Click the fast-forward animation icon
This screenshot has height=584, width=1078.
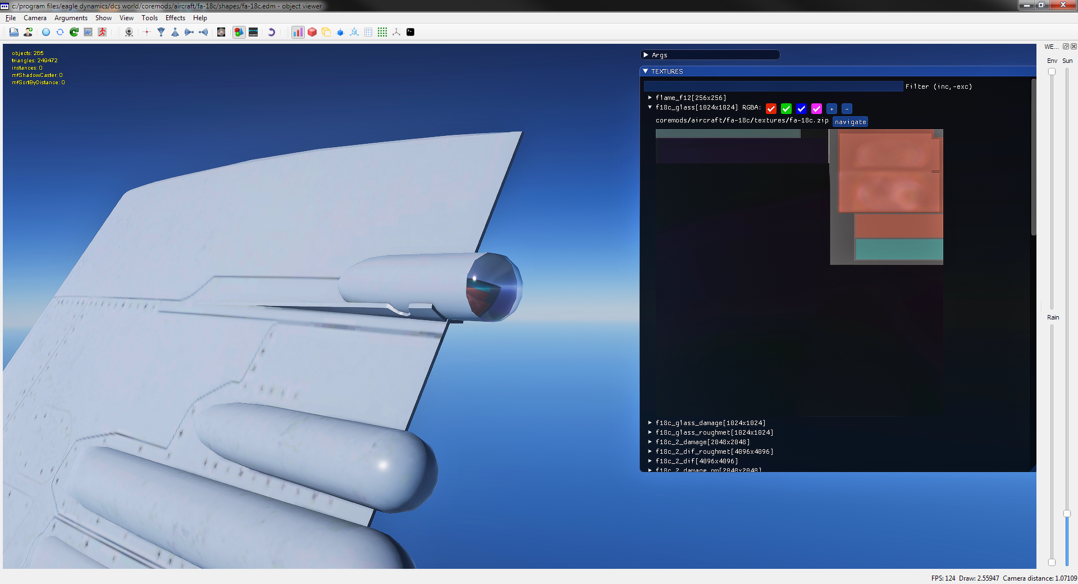(88, 32)
